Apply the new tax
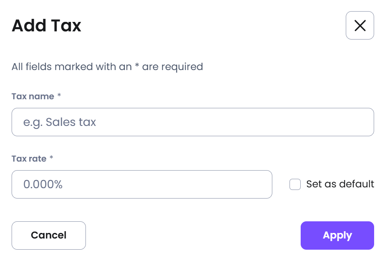384x260 pixels. (x=337, y=236)
